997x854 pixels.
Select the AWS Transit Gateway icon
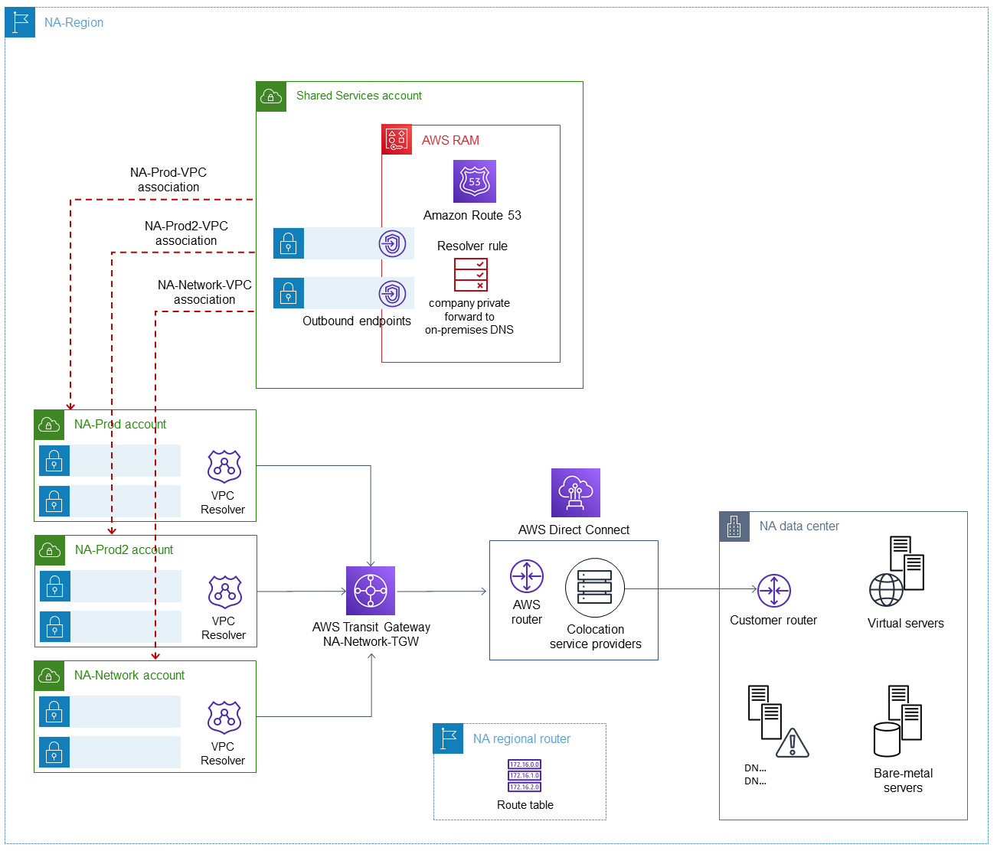tap(371, 591)
